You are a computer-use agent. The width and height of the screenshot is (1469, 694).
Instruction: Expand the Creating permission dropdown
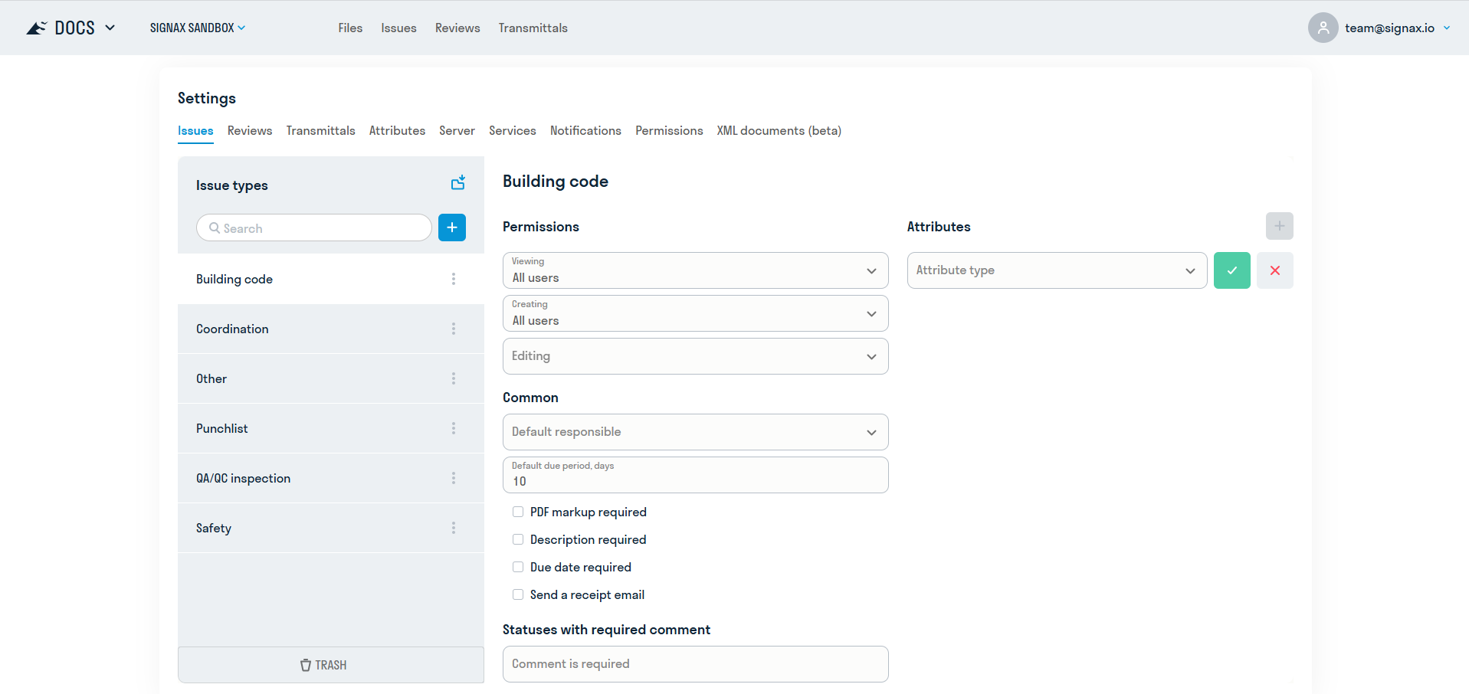coord(696,313)
